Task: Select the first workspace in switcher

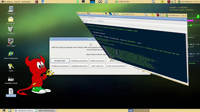Action: click(x=131, y=110)
